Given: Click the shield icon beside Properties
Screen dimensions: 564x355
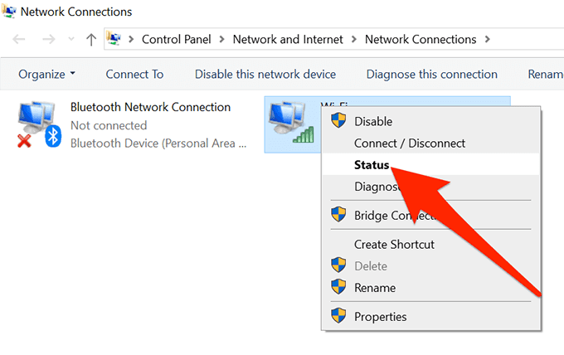Looking at the screenshot, I should point(338,316).
